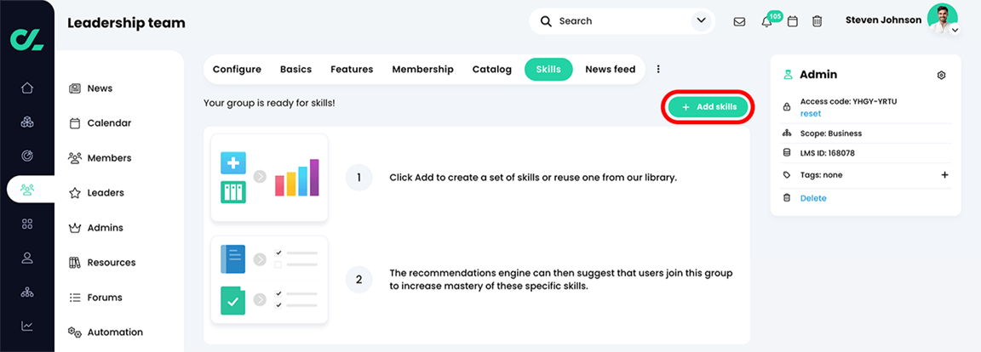Click the 'LMS ID: 168078' text
The height and width of the screenshot is (352, 981).
[827, 153]
